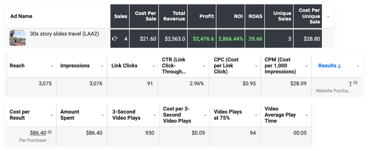Select the ad name 30s story slides travel
Image resolution: width=368 pixels, height=151 pixels.
point(64,34)
